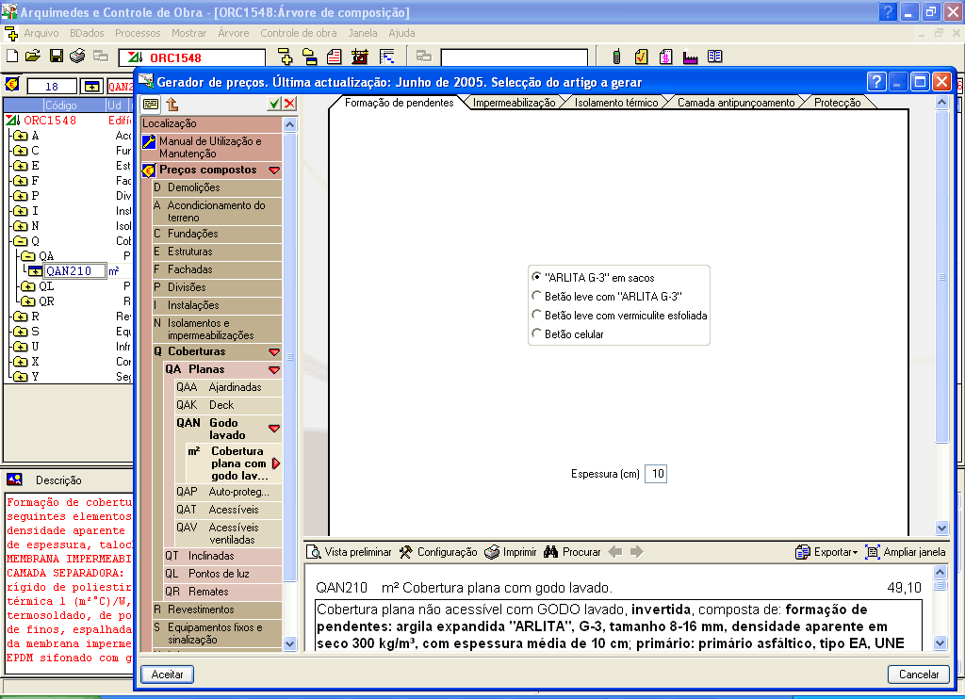Screen dimensions: 965x699
Task: Click the up-arrow level icon in left panel
Action: [172, 104]
